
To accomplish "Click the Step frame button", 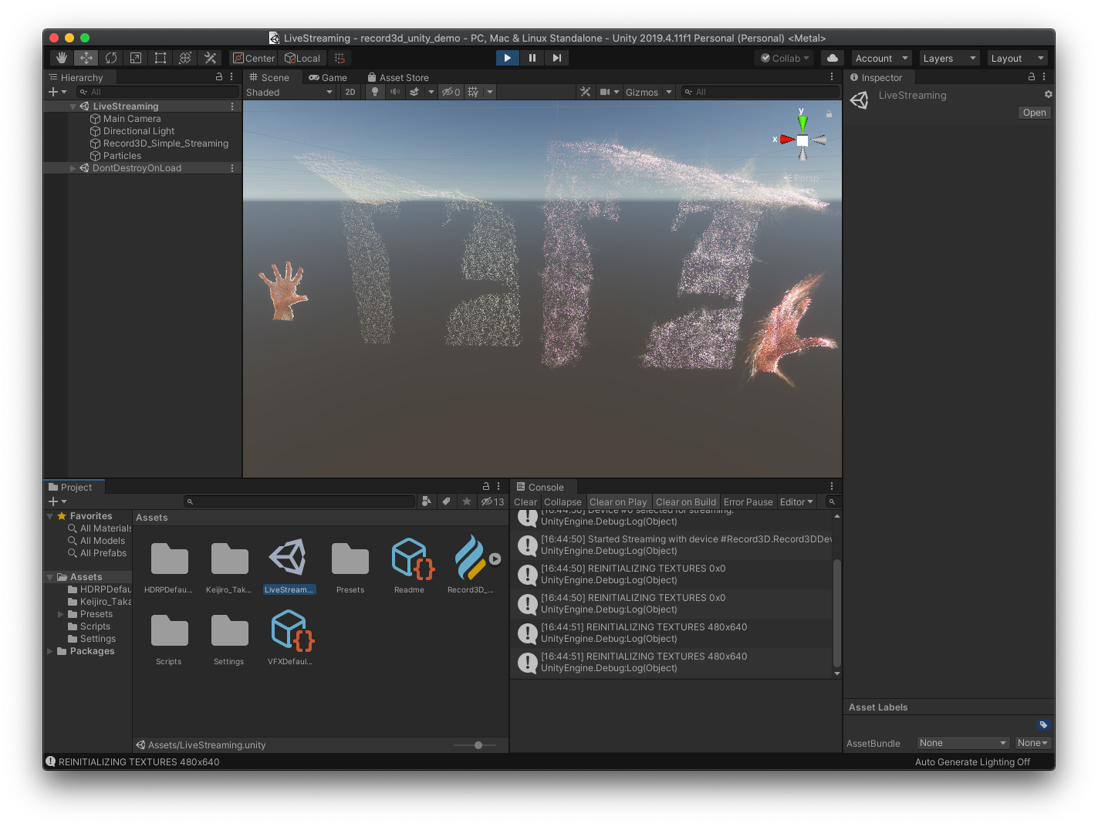I will [x=556, y=58].
